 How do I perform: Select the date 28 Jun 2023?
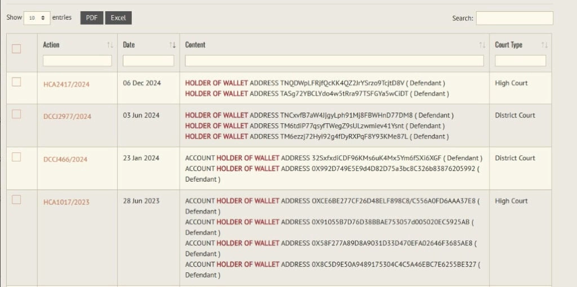coord(141,201)
